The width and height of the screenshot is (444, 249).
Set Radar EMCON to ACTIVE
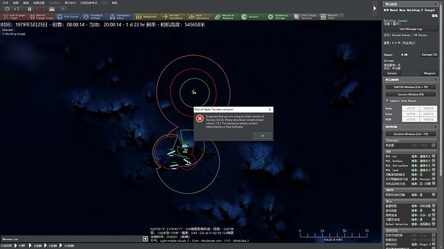[411, 108]
